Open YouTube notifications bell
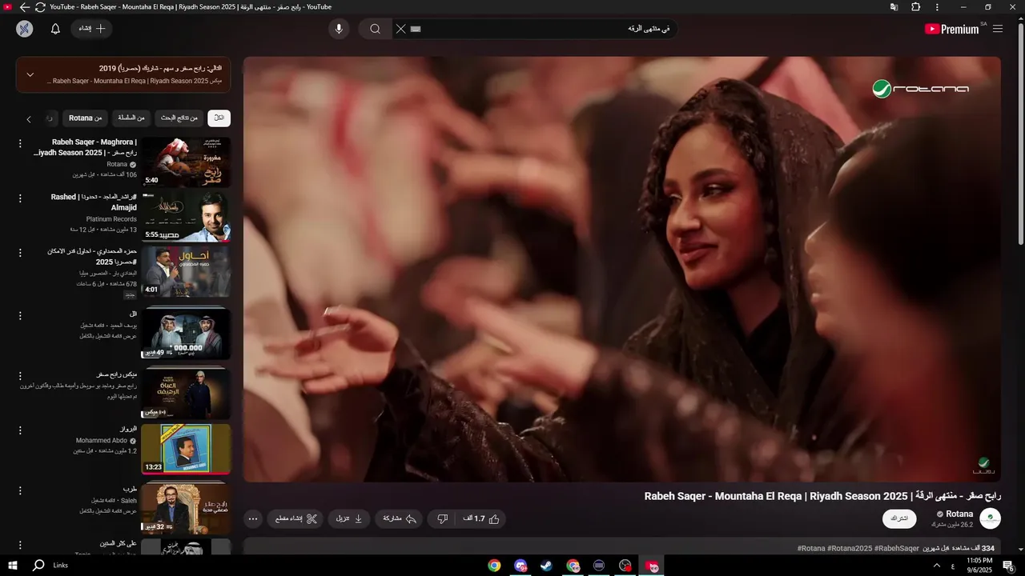Screen dimensions: 1025x576 click(x=55, y=29)
